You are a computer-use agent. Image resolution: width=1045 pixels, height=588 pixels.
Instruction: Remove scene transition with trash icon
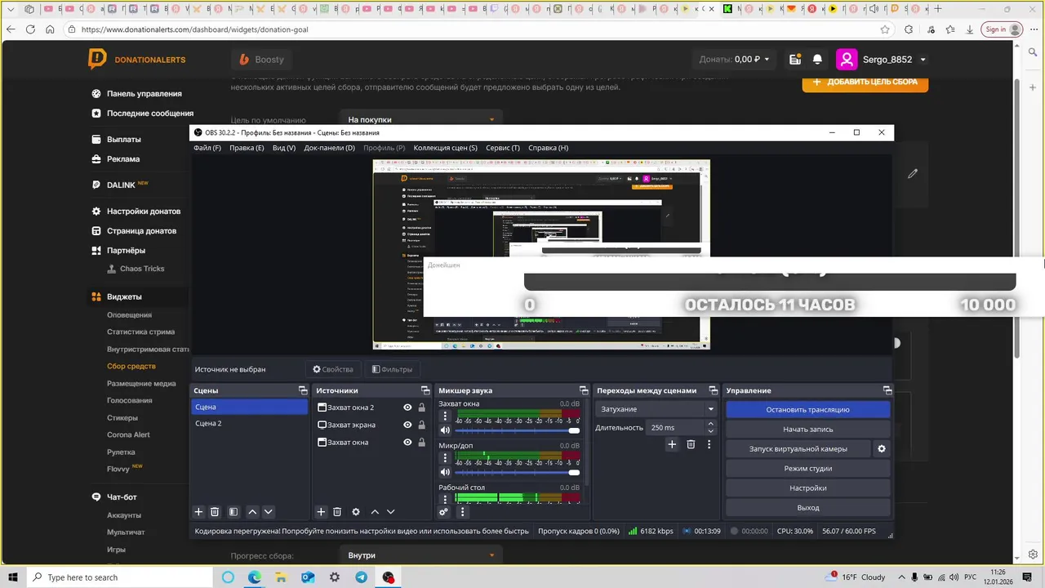point(691,444)
